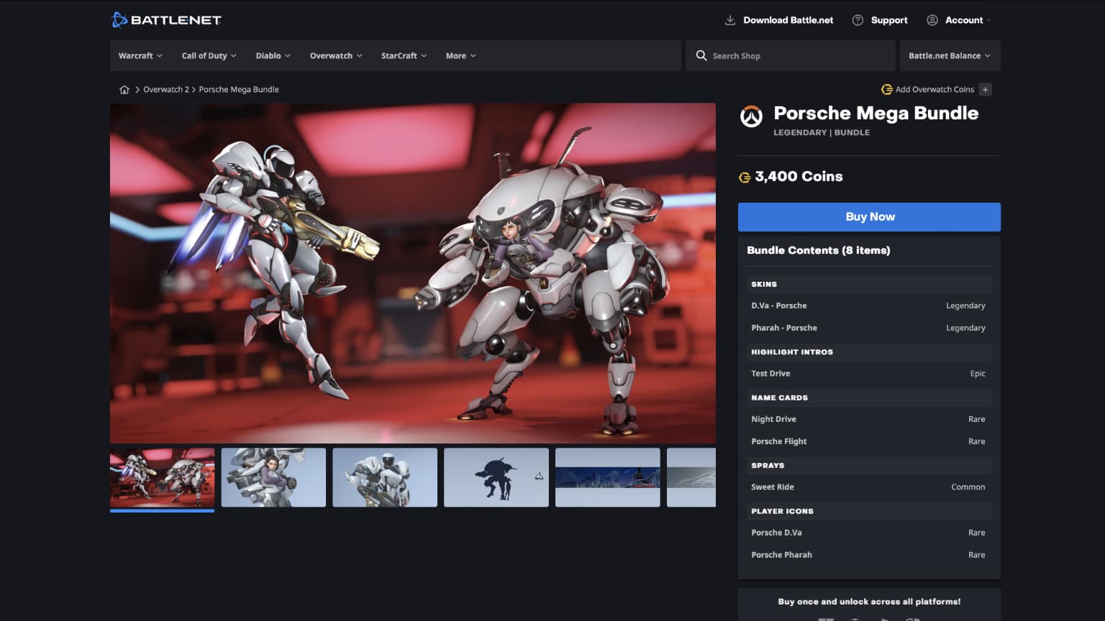1105x621 pixels.
Task: Open the StarCraft menu
Action: (x=404, y=55)
